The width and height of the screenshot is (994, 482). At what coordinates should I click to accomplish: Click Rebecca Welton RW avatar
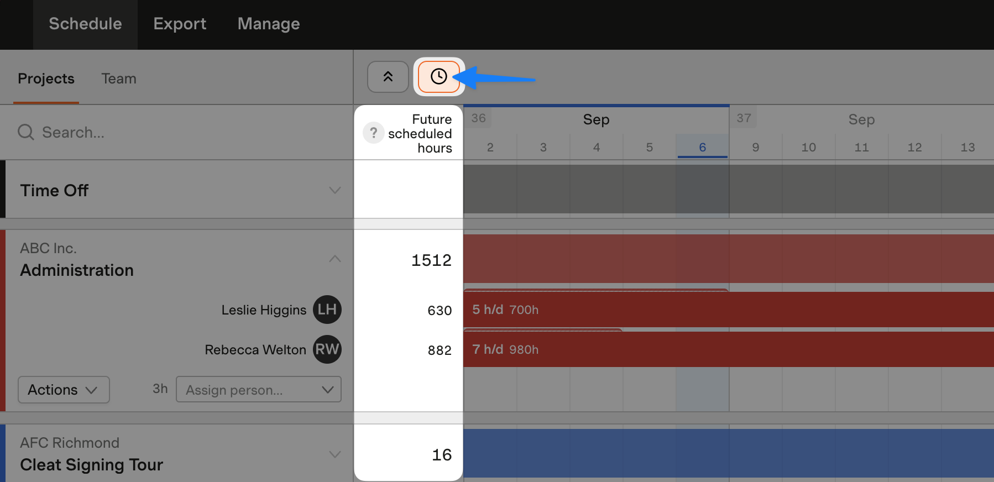tap(327, 349)
